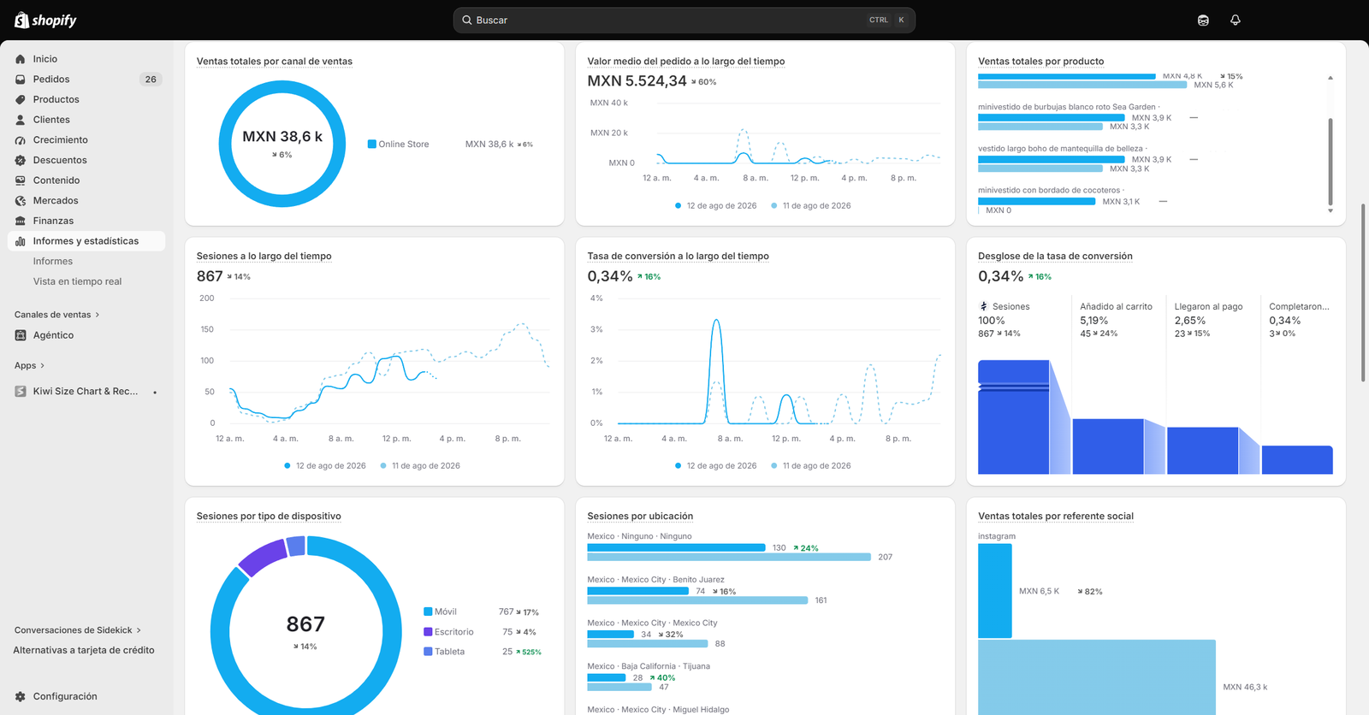Open the Kiwi Size Chart app icon
Viewport: 1369px width, 715px height.
pos(21,392)
